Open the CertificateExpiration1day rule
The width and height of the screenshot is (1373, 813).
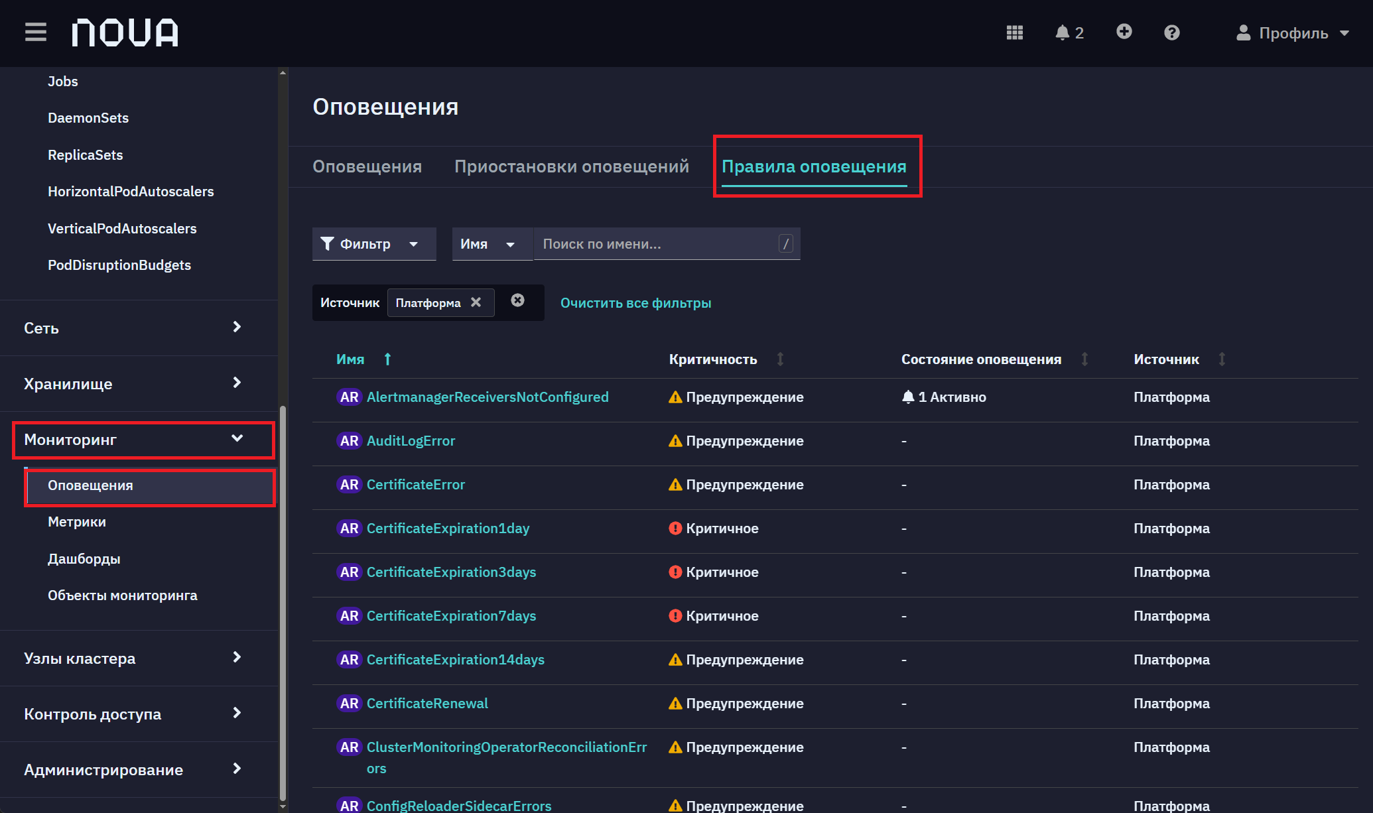[448, 529]
